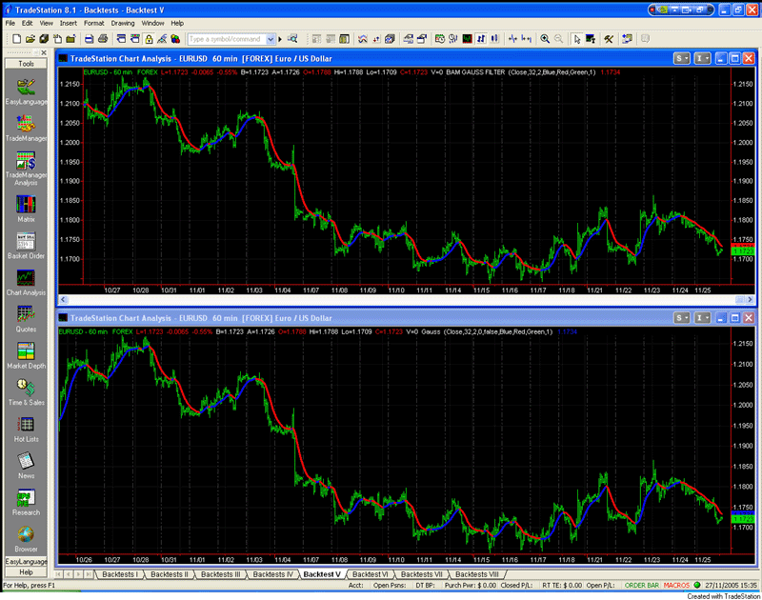Open Chart Analysis from sidebar
The width and height of the screenshot is (762, 600).
26,278
